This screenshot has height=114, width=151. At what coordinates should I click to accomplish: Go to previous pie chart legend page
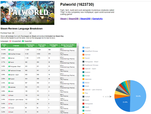[103, 97]
